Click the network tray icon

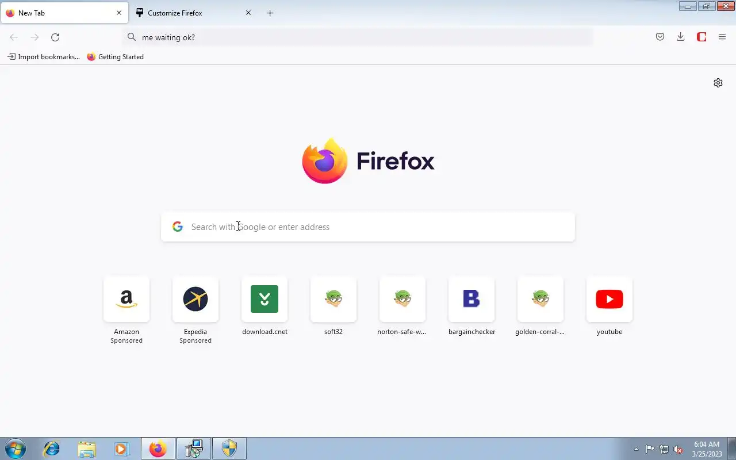[664, 449]
